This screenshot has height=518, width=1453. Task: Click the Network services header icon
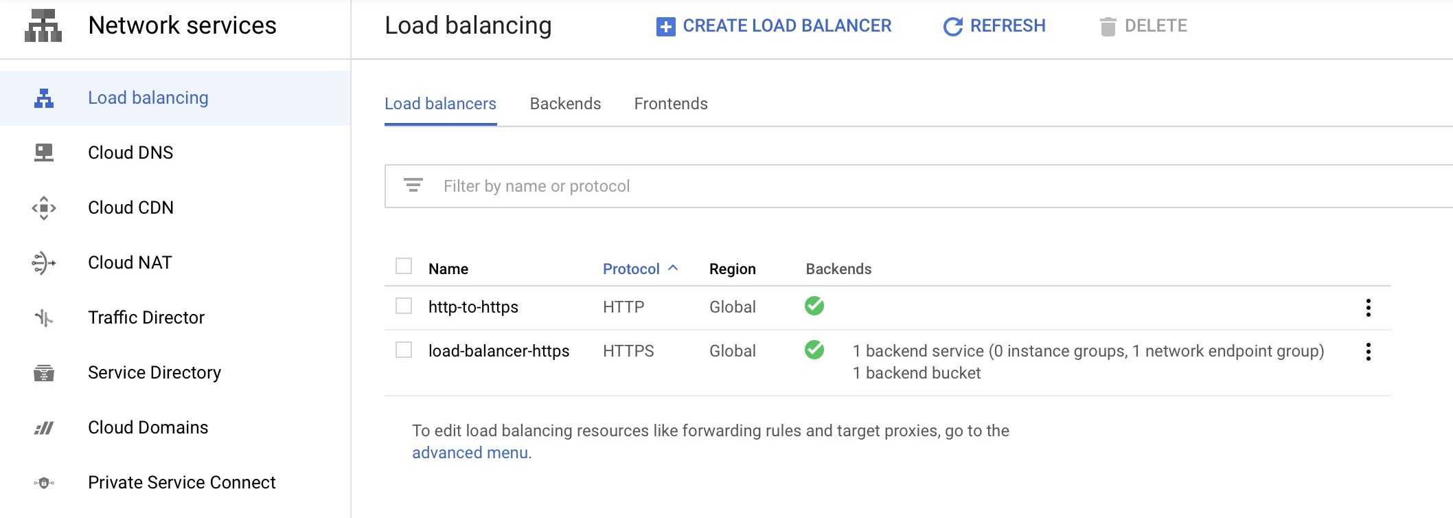point(43,25)
